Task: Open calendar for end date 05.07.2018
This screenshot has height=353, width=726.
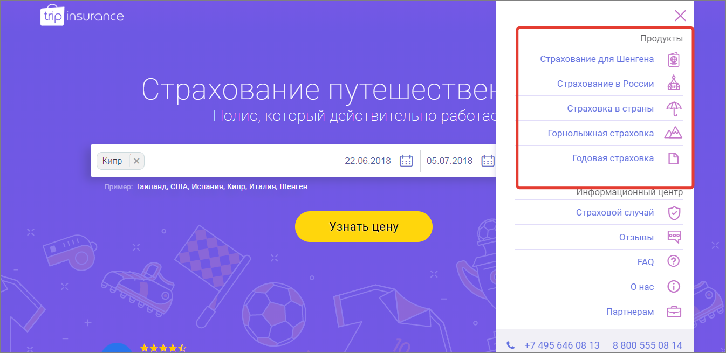Action: click(x=488, y=161)
